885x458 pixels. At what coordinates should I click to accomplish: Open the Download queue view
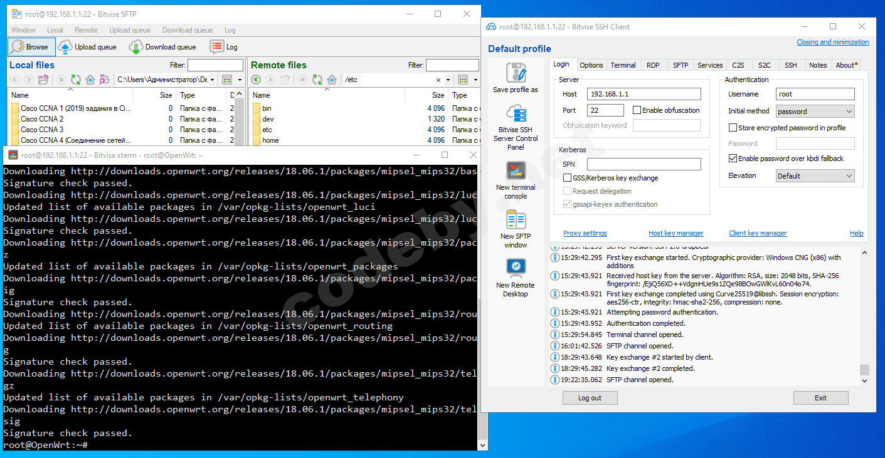[162, 47]
